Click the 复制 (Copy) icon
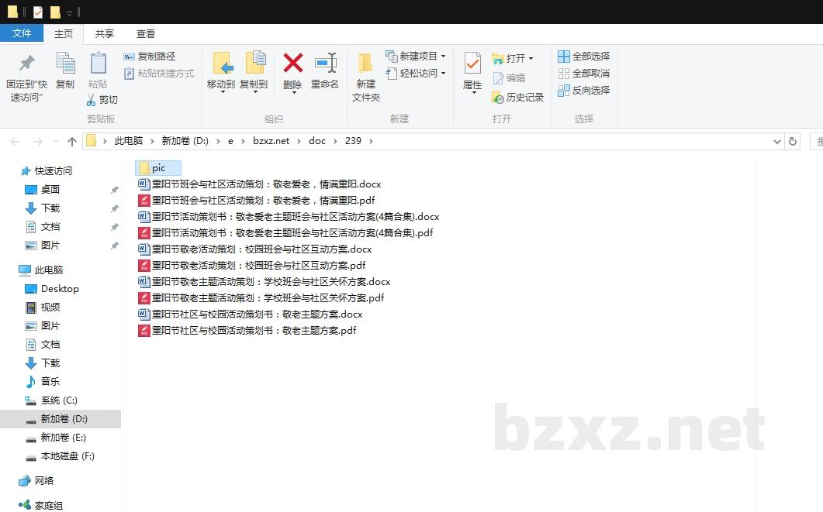Image resolution: width=823 pixels, height=512 pixels. point(65,74)
